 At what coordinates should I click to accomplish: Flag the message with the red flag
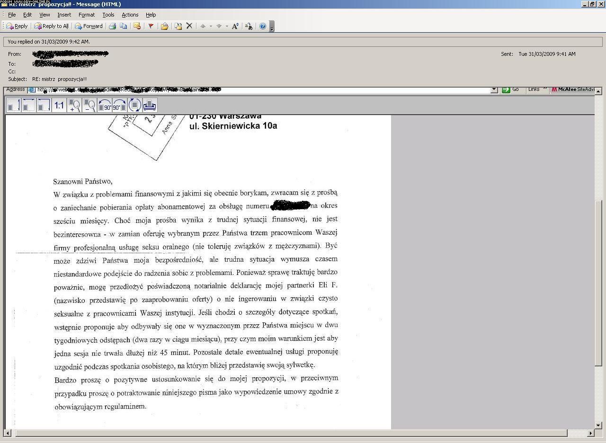pyautogui.click(x=151, y=26)
